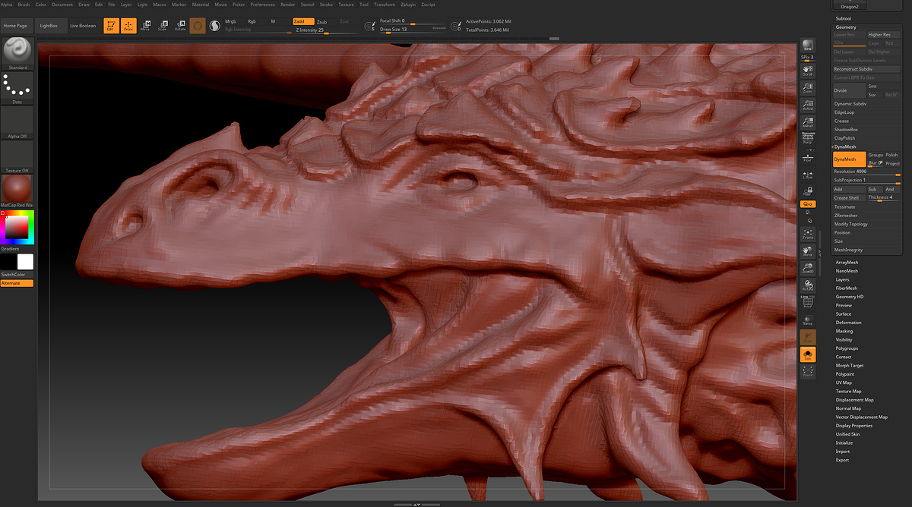Open the Preferences menu
The image size is (912, 507).
(263, 5)
